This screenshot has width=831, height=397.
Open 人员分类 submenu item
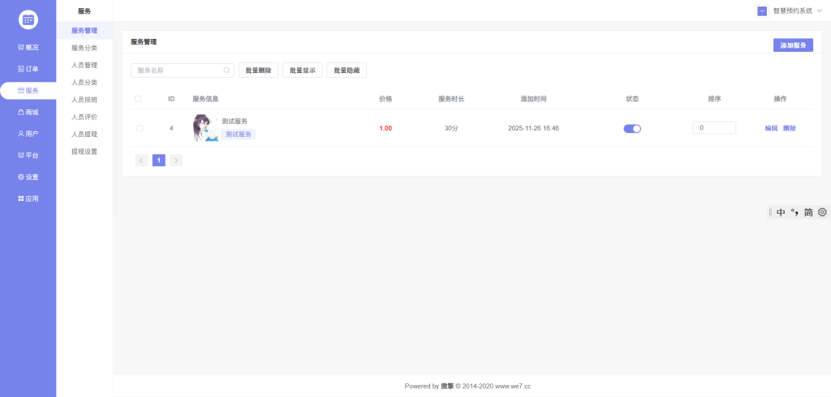pos(84,83)
